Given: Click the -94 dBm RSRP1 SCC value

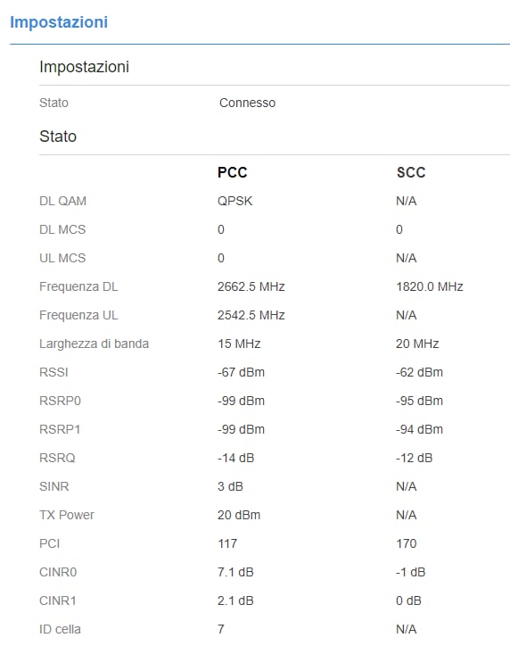Looking at the screenshot, I should coord(419,429).
